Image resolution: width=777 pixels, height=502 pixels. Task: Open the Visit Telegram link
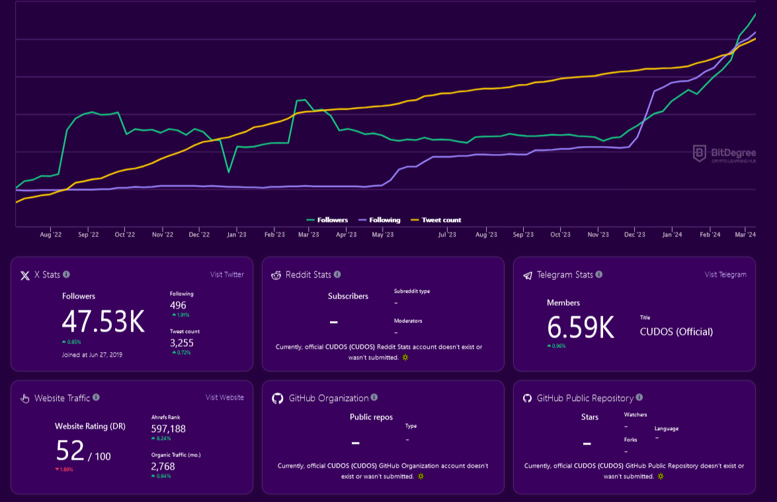(x=725, y=274)
